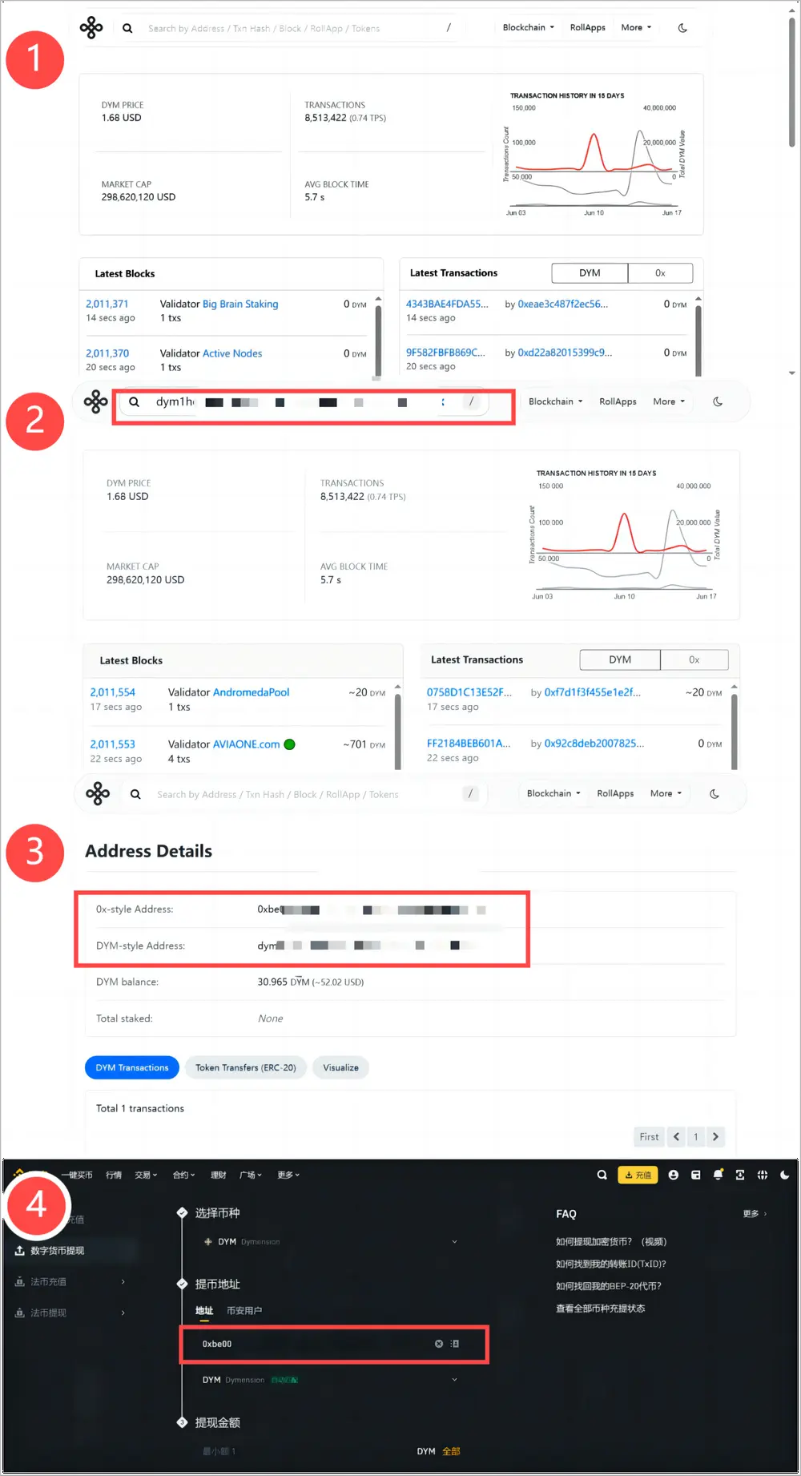Open More dropdown above Address Details
Image resolution: width=801 pixels, height=1476 pixels.
click(x=666, y=793)
